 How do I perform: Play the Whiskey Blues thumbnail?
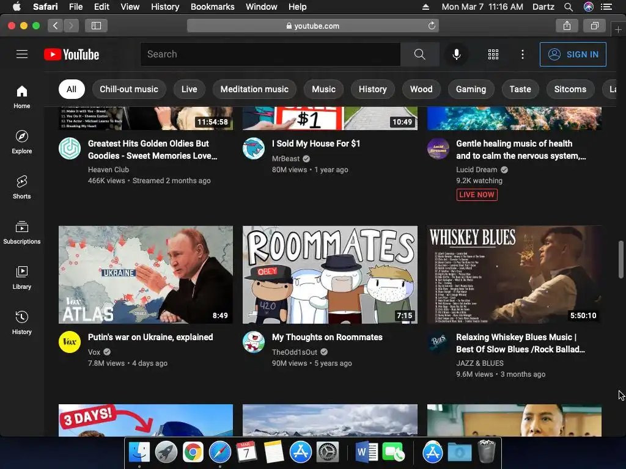(x=514, y=275)
